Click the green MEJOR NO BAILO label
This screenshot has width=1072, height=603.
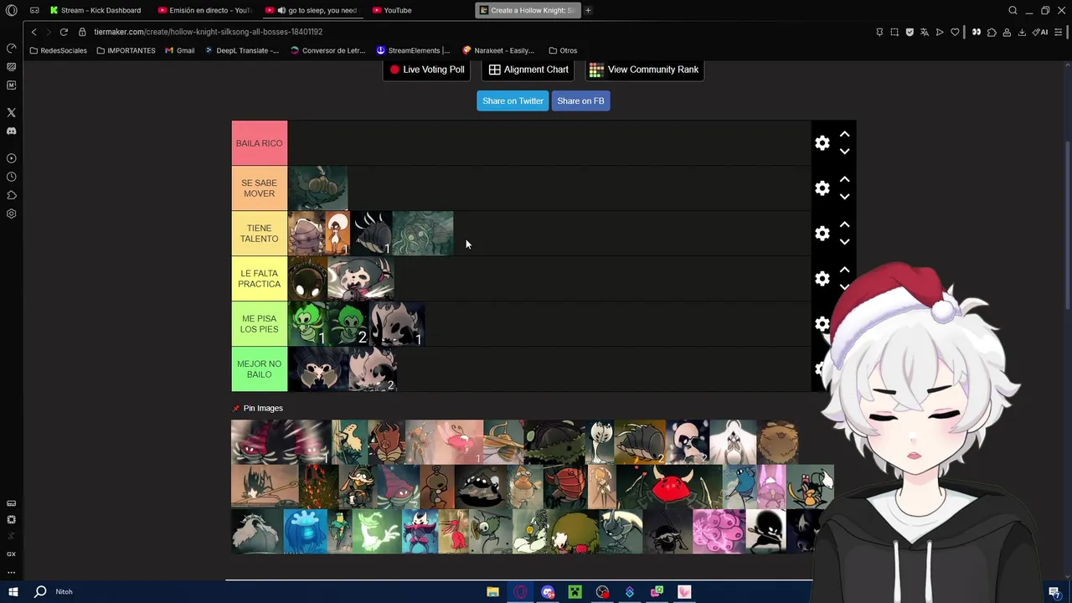(x=260, y=369)
